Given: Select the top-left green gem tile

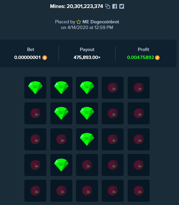Looking at the screenshot, I should click(35, 88).
